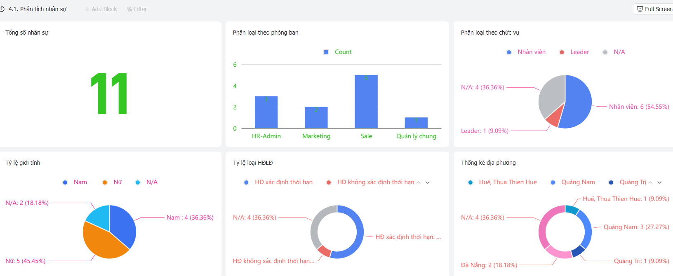Click the Tỷ lệ loại HĐLĐ title
This screenshot has width=673, height=276.
pyautogui.click(x=253, y=163)
